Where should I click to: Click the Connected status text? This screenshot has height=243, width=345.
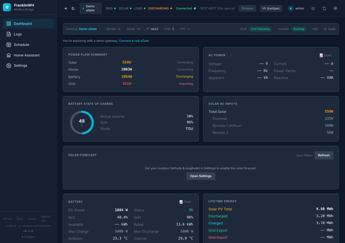tap(184, 8)
